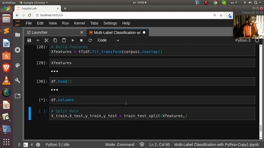The height and width of the screenshot is (148, 264).
Task: Run the selected cell
Action: pos(73,40)
